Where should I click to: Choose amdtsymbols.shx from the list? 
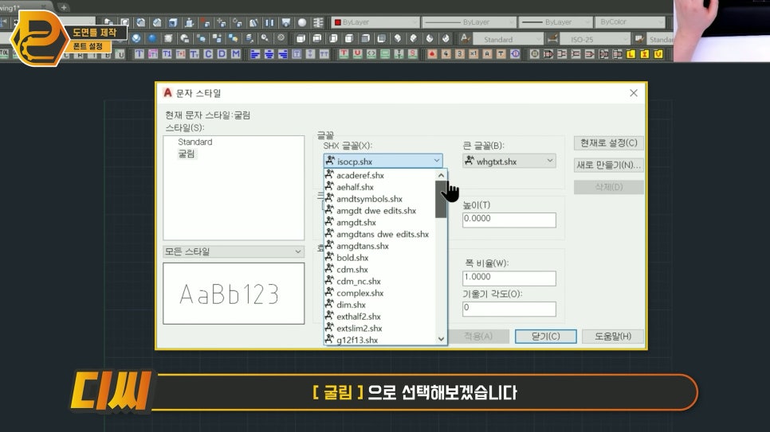coord(379,199)
